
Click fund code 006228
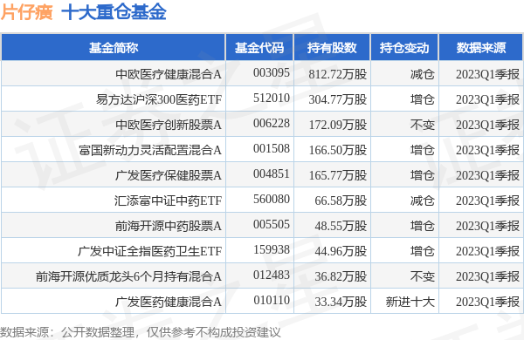point(272,123)
